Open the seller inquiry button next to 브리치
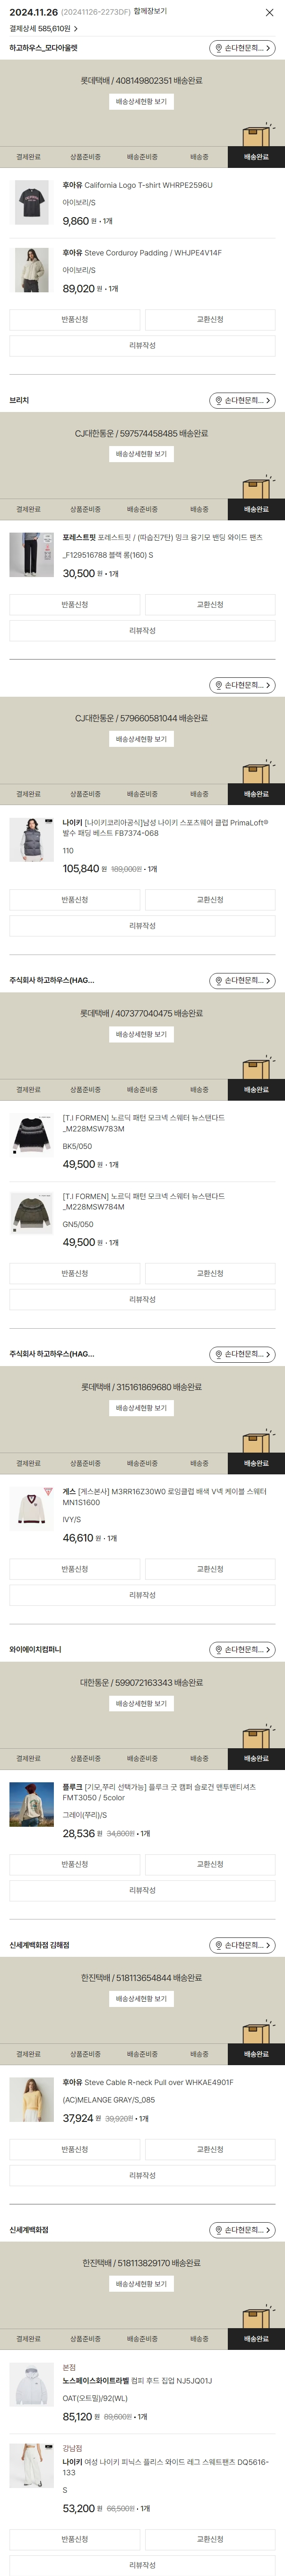This screenshot has width=285, height=2576. [242, 401]
